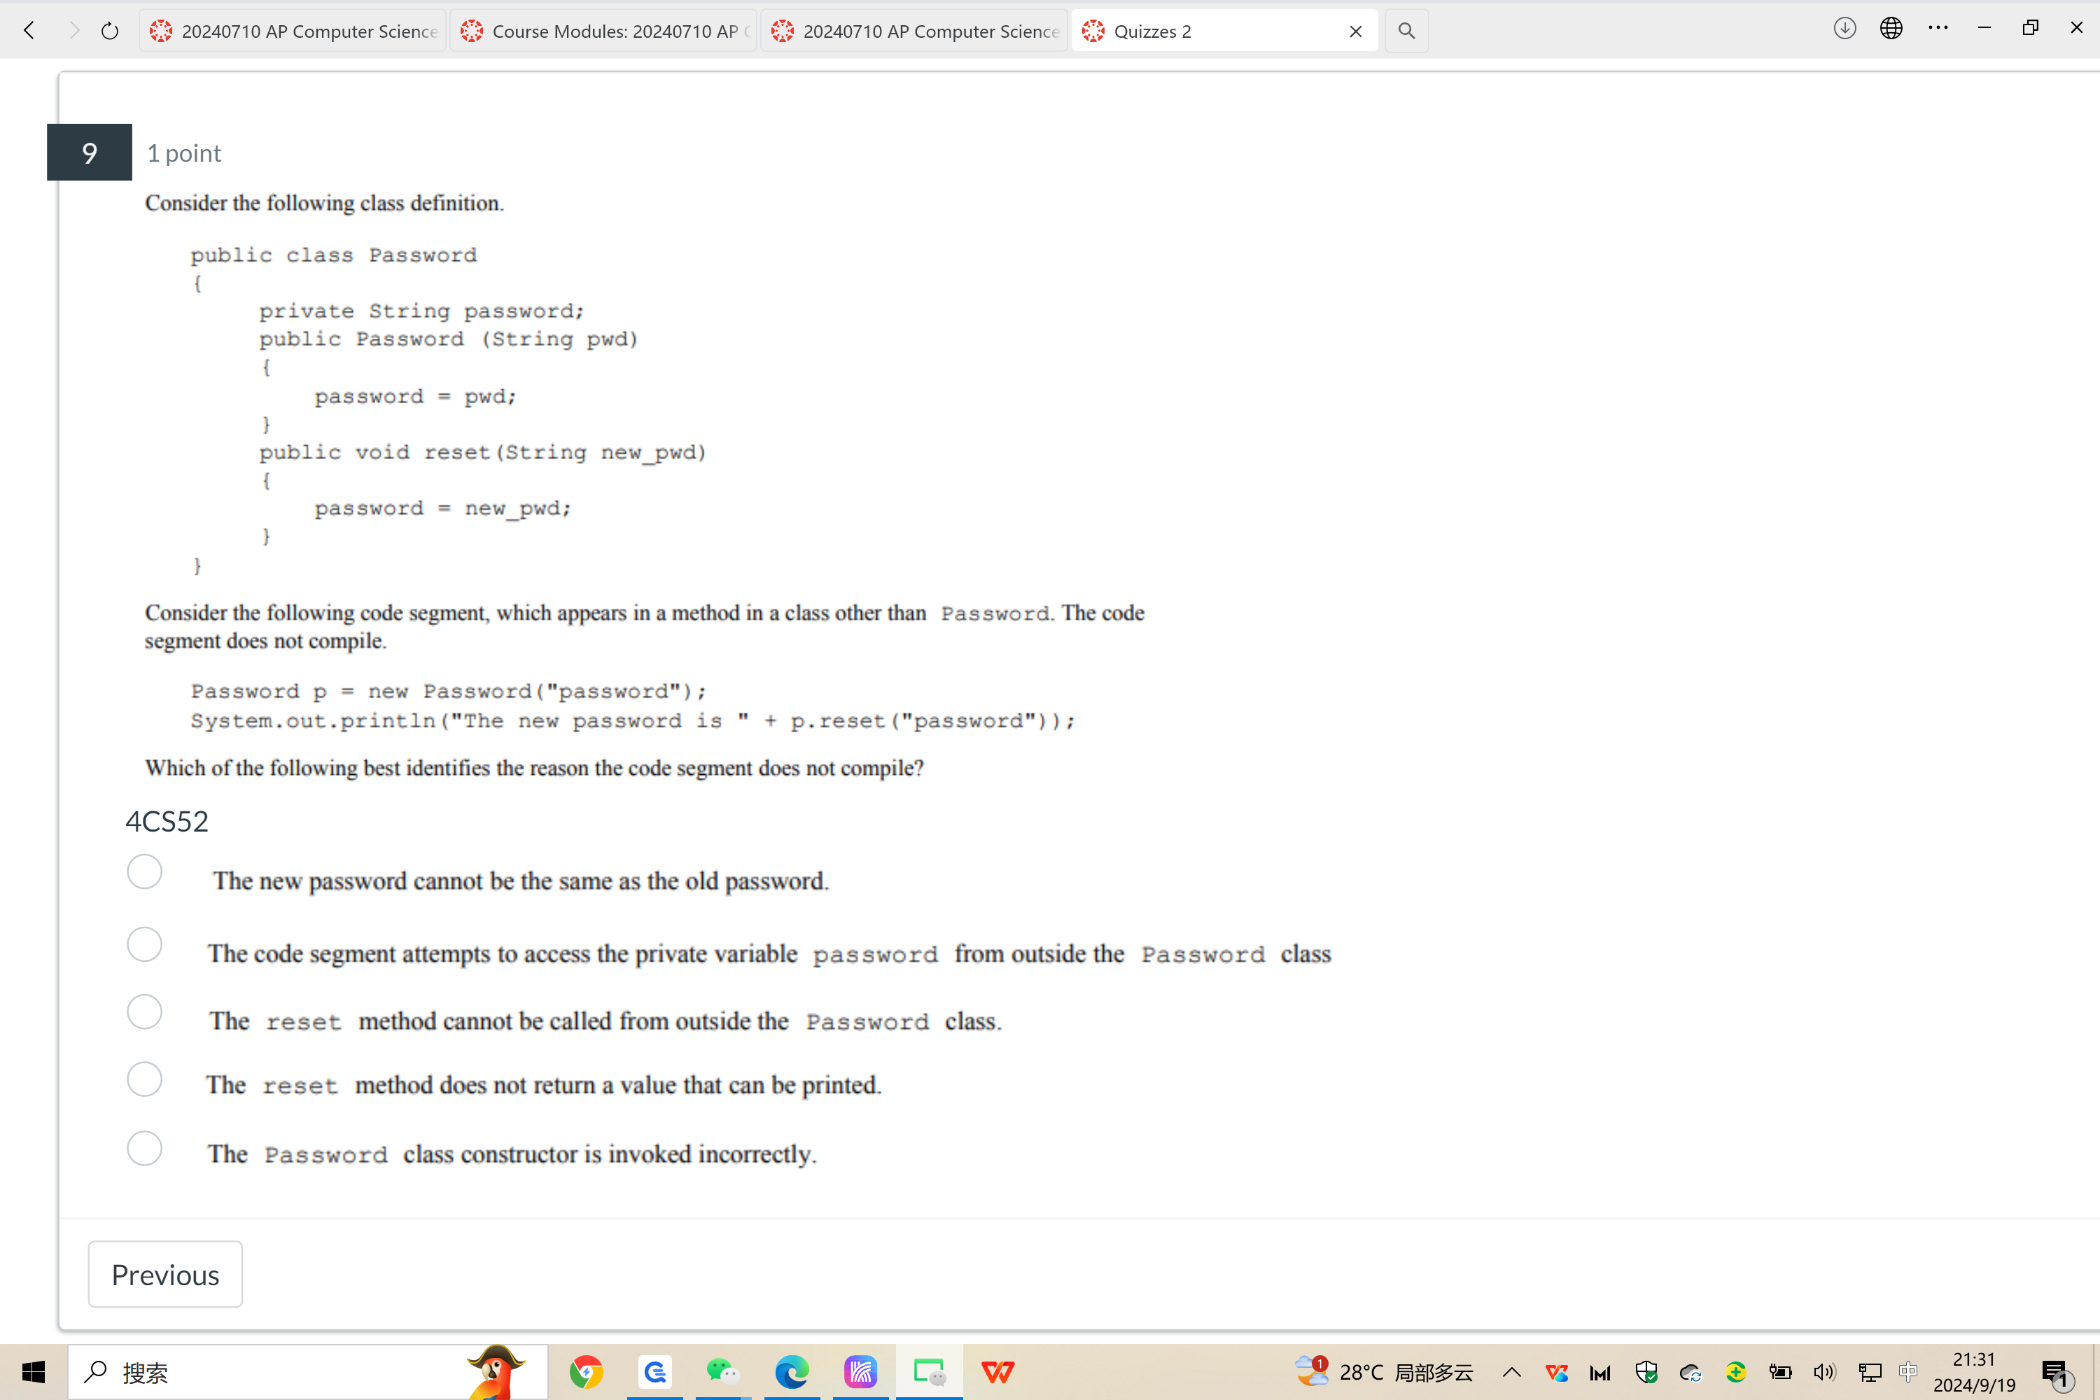The width and height of the screenshot is (2100, 1400).
Task: Click the navigate forward arrow icon
Action: point(69,29)
